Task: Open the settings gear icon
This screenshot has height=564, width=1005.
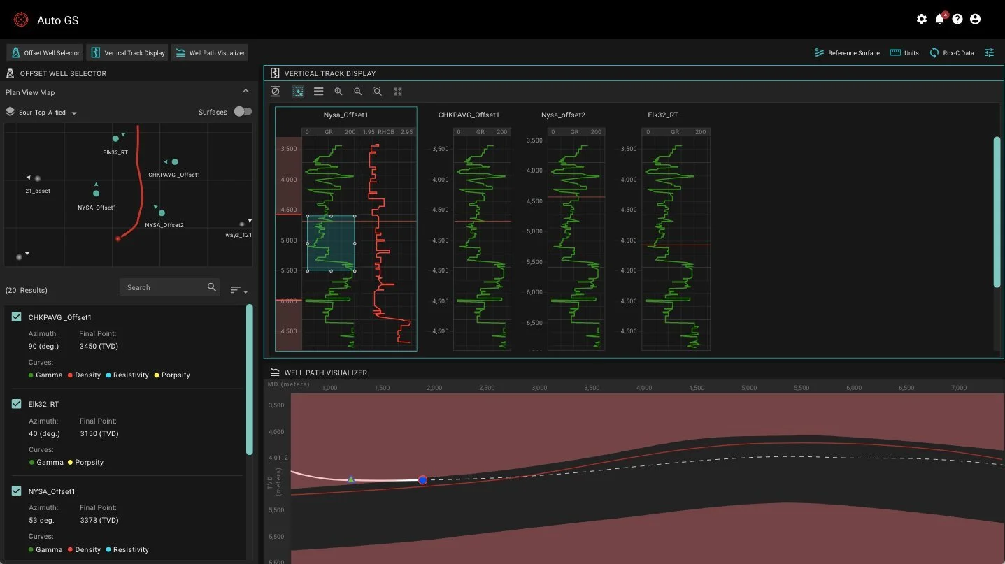Action: 922,20
